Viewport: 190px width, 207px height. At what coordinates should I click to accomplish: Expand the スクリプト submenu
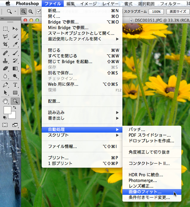pyautogui.click(x=82, y=135)
